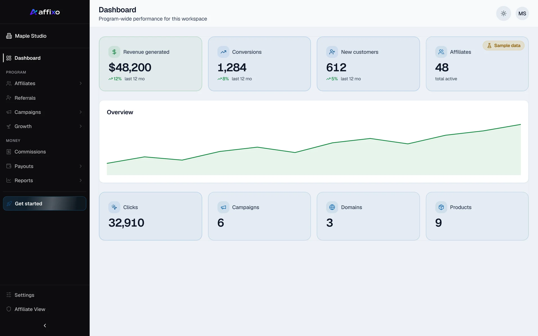Viewport: 538px width, 336px height.
Task: Click the 612 new customers value
Action: click(336, 67)
